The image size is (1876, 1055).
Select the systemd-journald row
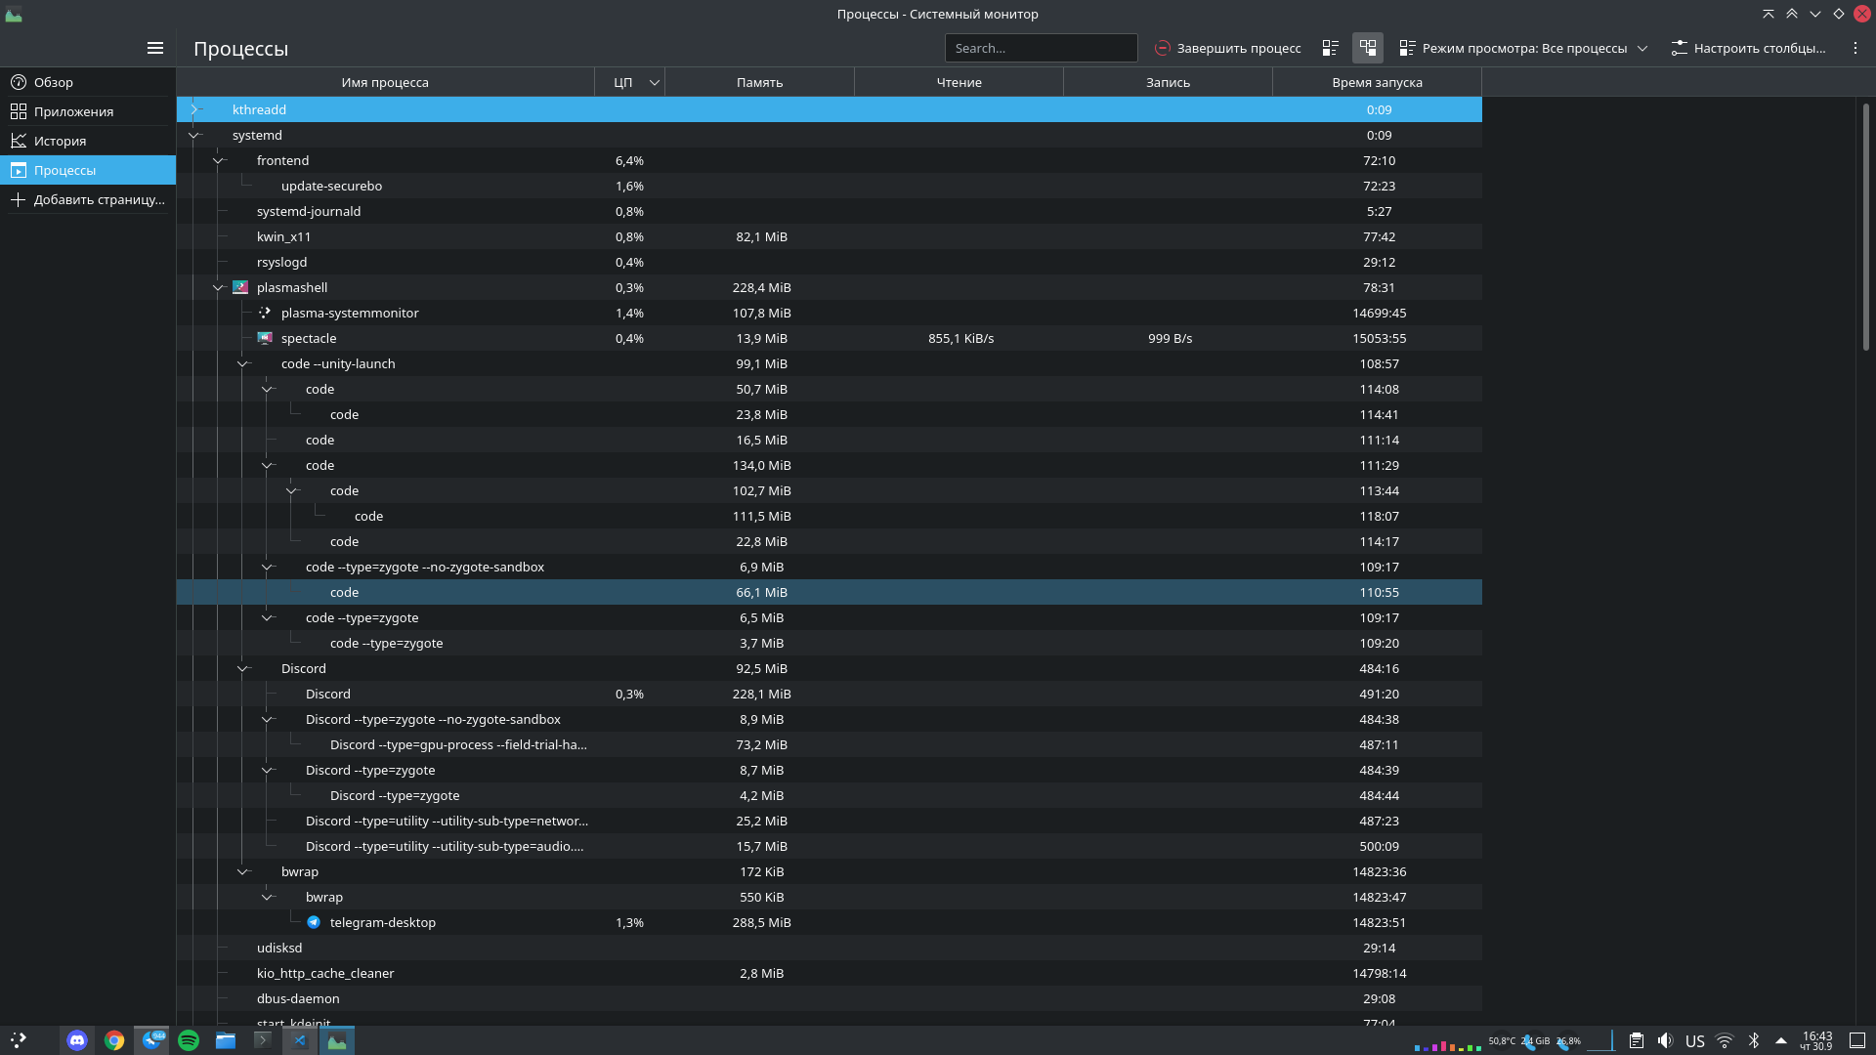829,211
